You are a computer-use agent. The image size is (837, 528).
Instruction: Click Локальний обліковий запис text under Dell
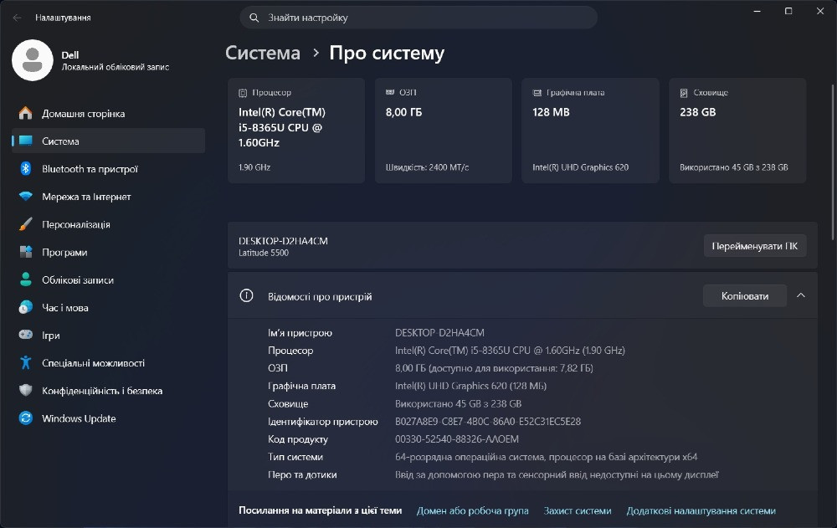(x=116, y=67)
